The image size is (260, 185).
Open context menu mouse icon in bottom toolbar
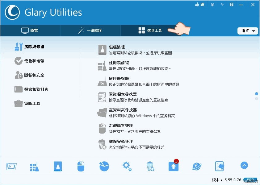pyautogui.click(x=81, y=166)
